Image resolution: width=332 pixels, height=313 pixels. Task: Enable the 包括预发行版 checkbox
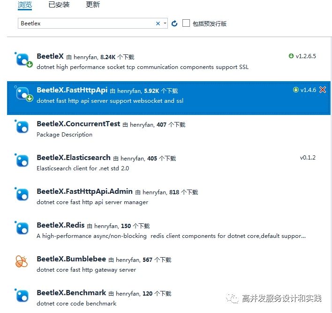tap(186, 23)
